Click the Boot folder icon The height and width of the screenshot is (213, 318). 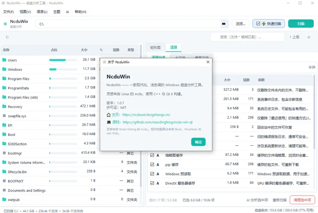(x=4, y=134)
